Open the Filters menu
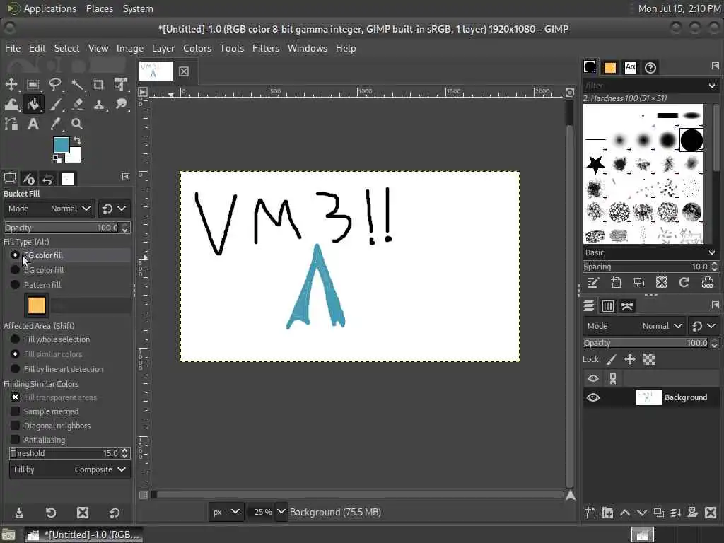Image resolution: width=724 pixels, height=543 pixels. coord(266,48)
